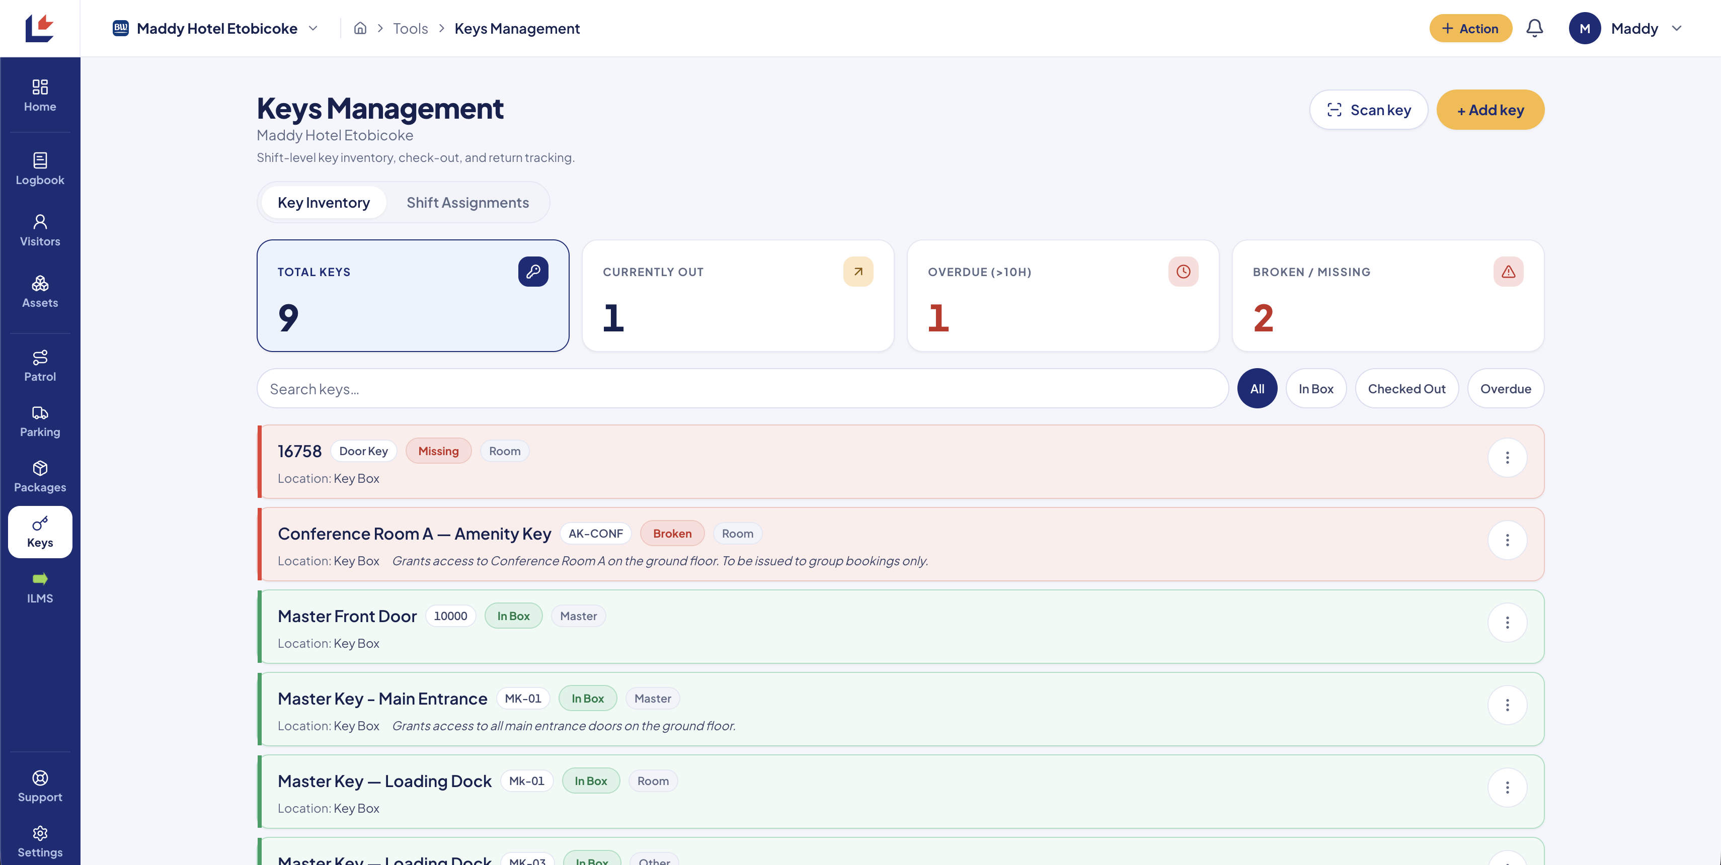Click the warning icon on Broken / Missing card
The height and width of the screenshot is (865, 1721).
tap(1509, 272)
